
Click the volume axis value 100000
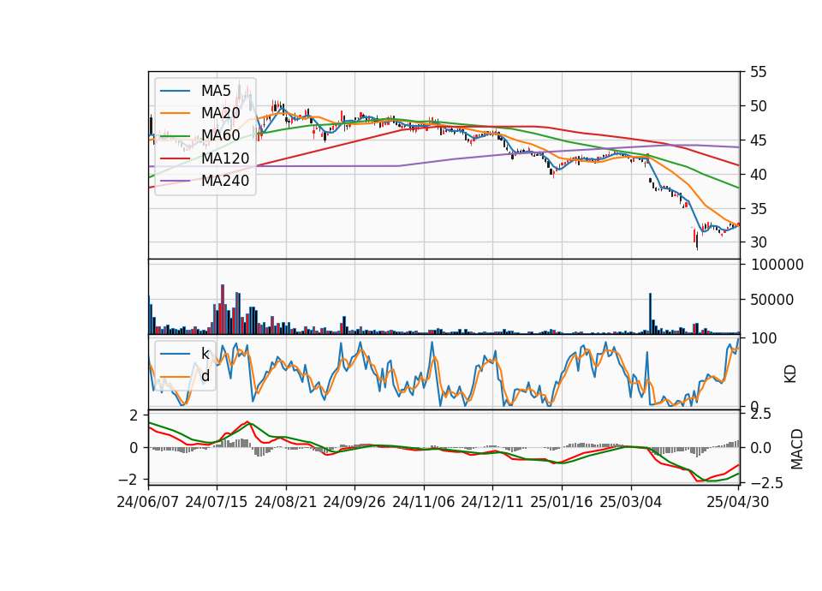pyautogui.click(x=777, y=265)
